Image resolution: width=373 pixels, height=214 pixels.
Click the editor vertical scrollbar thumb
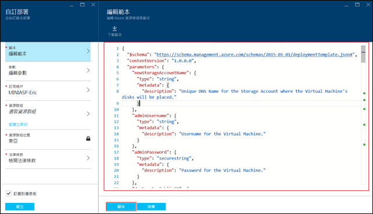tap(363, 54)
